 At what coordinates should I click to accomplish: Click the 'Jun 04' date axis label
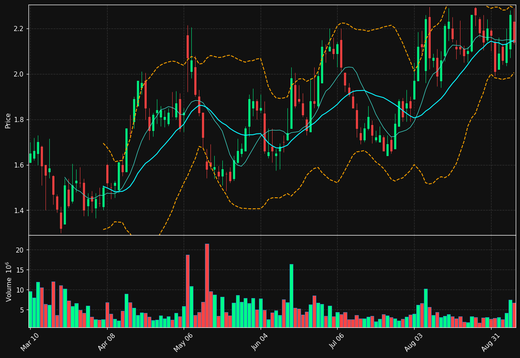260,341
